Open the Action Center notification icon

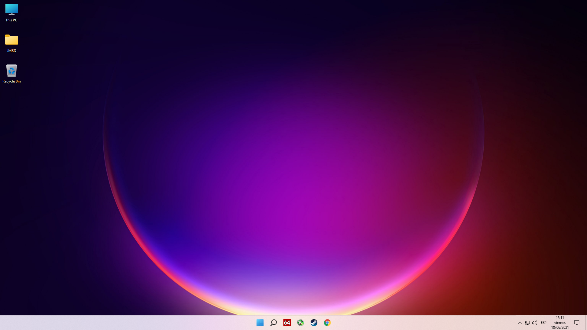[x=577, y=323]
